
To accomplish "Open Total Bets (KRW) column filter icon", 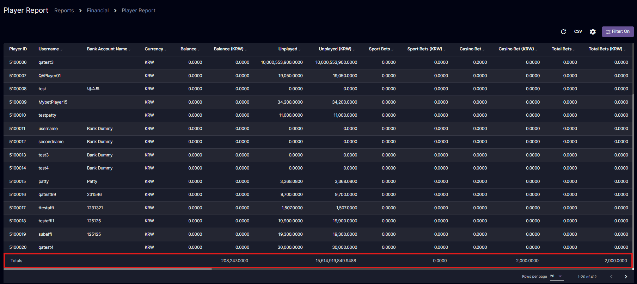I will [x=626, y=49].
